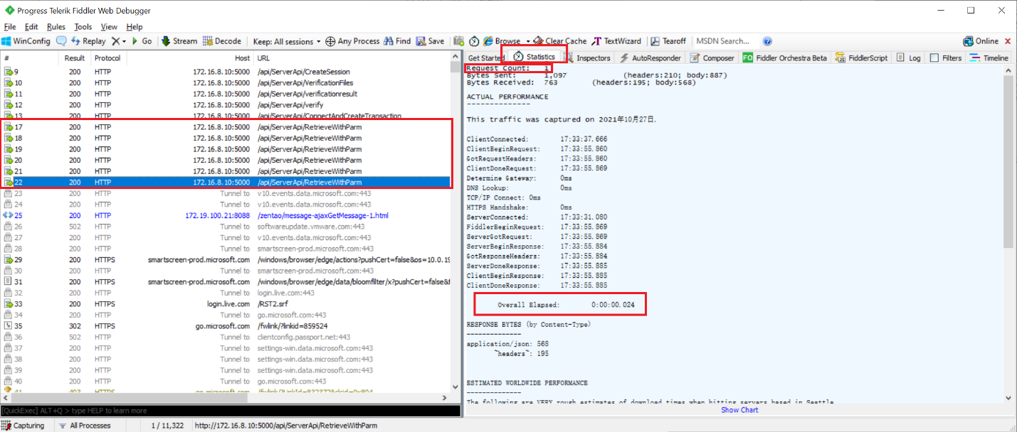1017x432 pixels.
Task: Toggle the Capturing status bar indicator
Action: tap(25, 426)
